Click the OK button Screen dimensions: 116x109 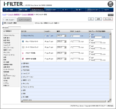pyautogui.click(x=91, y=19)
